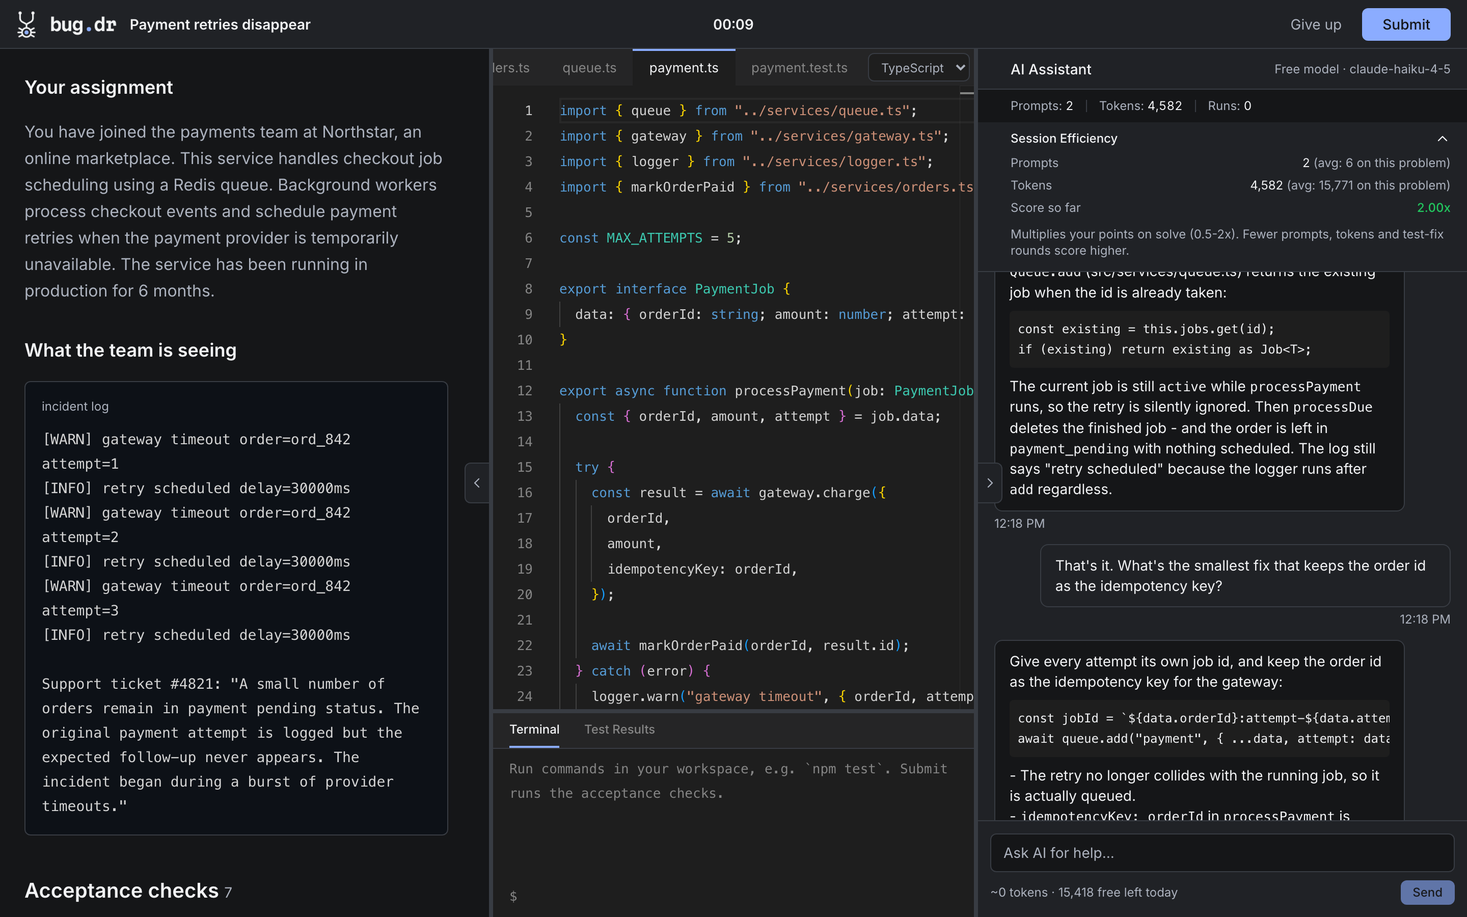Click the Submit button
The image size is (1467, 917).
tap(1406, 24)
